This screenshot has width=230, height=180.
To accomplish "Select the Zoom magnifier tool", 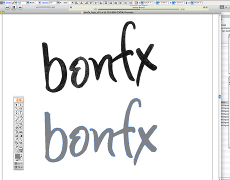I will click(21, 151).
